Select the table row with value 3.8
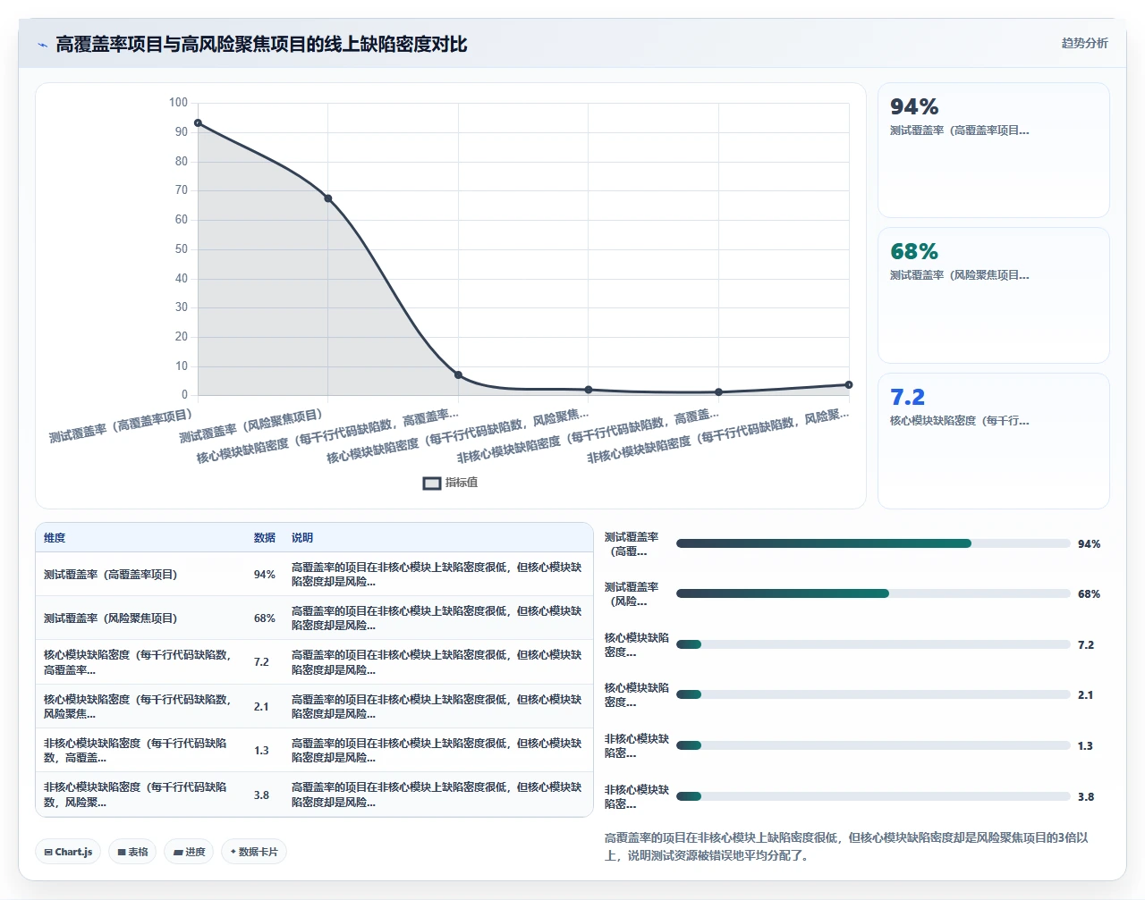Viewport: 1145px width, 900px height. pos(314,795)
